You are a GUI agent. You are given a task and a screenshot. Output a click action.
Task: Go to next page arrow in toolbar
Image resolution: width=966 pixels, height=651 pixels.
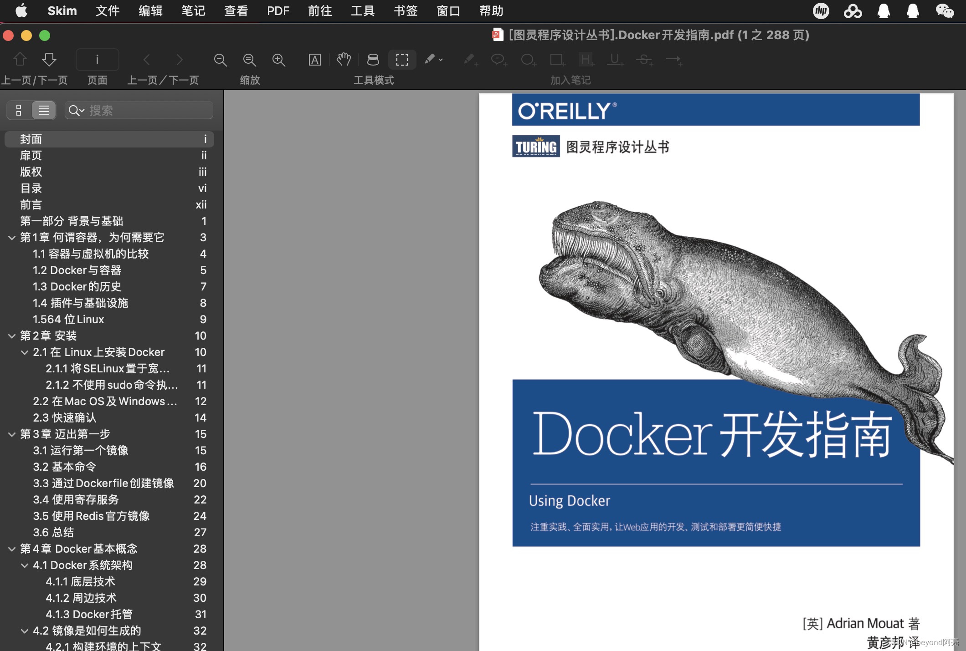[x=49, y=59]
